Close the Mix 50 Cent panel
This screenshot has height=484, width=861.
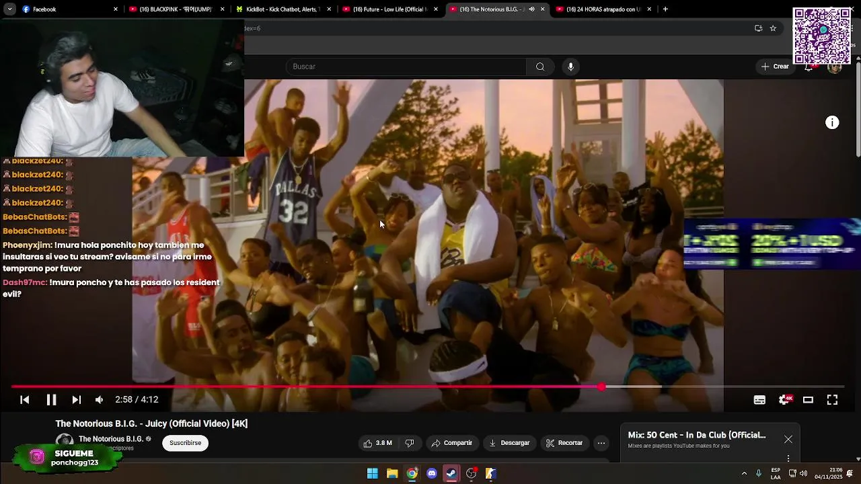coord(788,439)
